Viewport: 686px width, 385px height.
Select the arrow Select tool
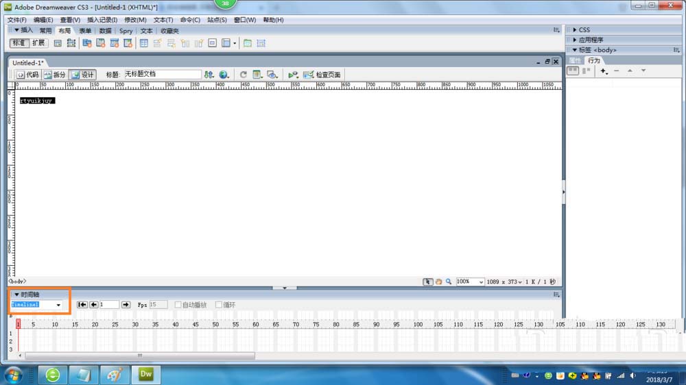coord(427,282)
